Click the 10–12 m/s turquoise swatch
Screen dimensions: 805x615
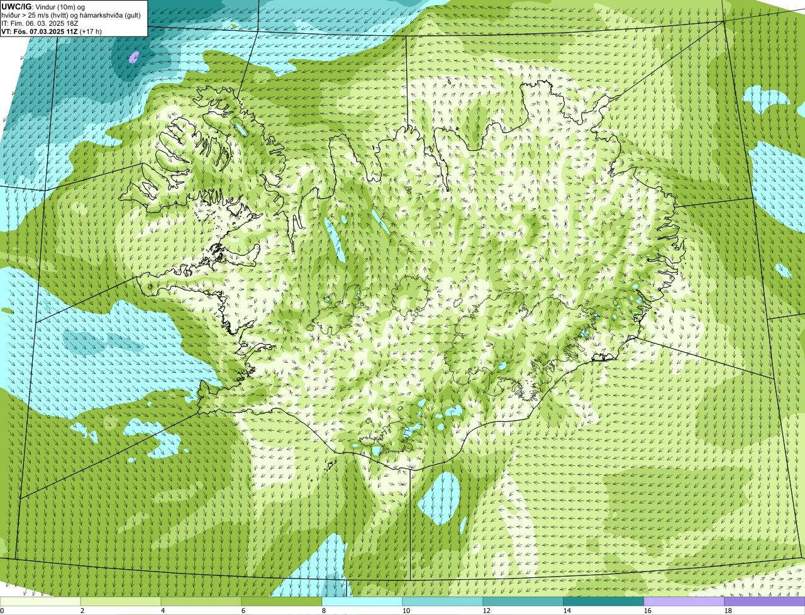pyautogui.click(x=443, y=602)
